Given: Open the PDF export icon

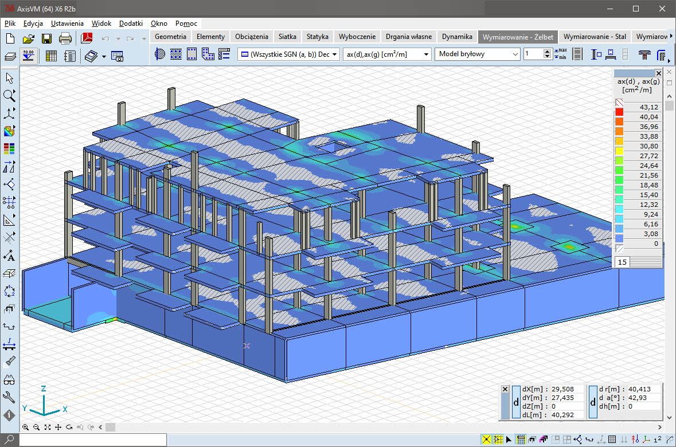Looking at the screenshot, I should pos(87,39).
